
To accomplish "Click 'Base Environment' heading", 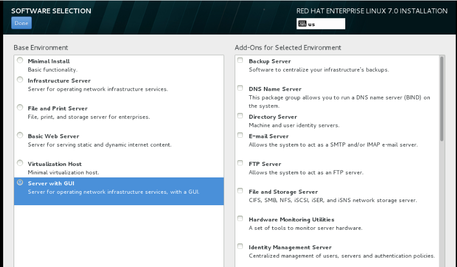I will pos(41,48).
